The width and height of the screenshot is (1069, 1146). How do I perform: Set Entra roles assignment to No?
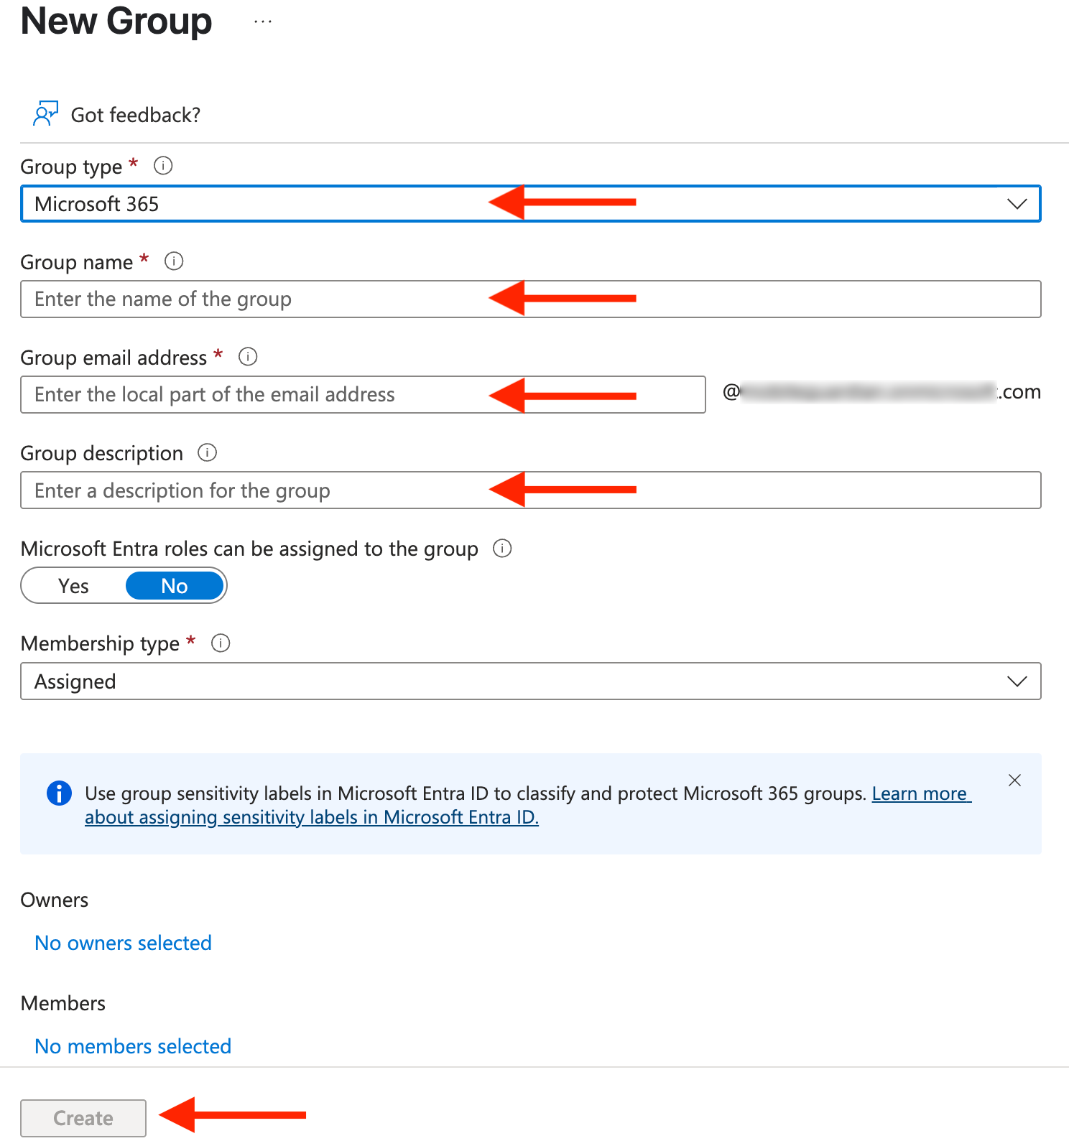[x=175, y=586]
